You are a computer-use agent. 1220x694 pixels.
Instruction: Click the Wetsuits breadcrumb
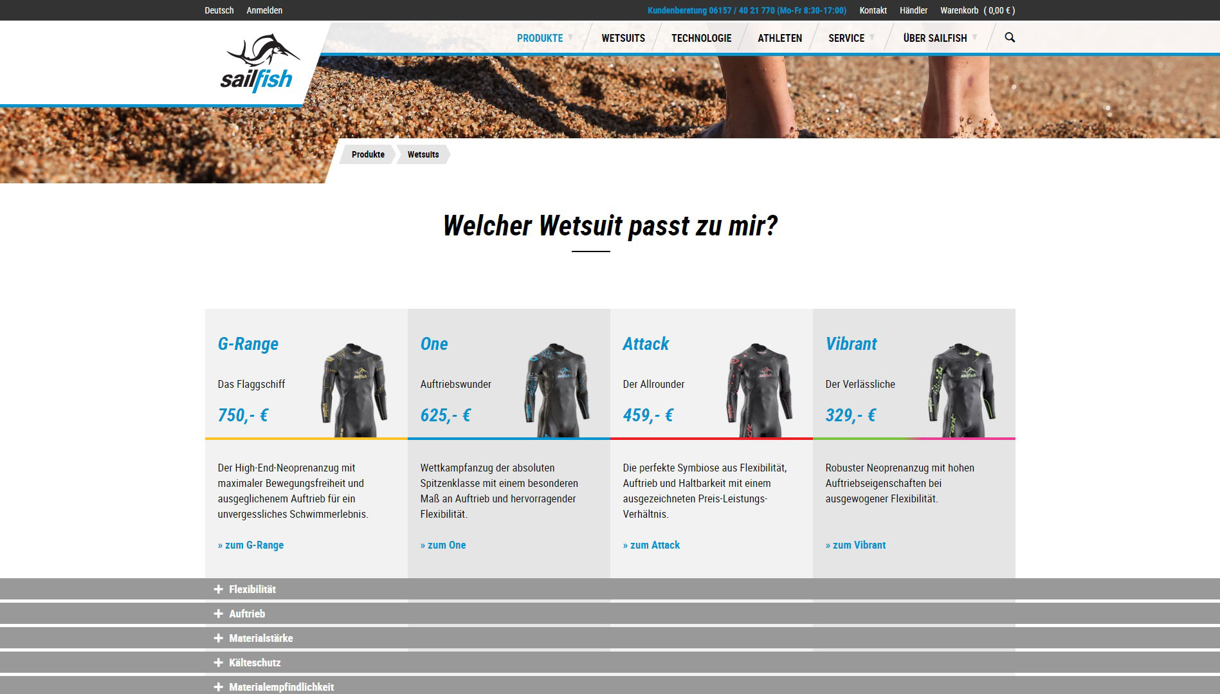pyautogui.click(x=423, y=154)
